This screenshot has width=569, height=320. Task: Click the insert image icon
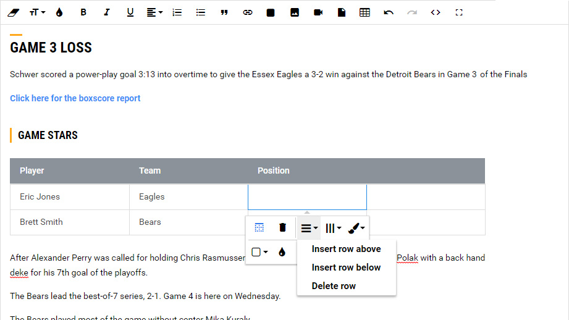point(295,12)
